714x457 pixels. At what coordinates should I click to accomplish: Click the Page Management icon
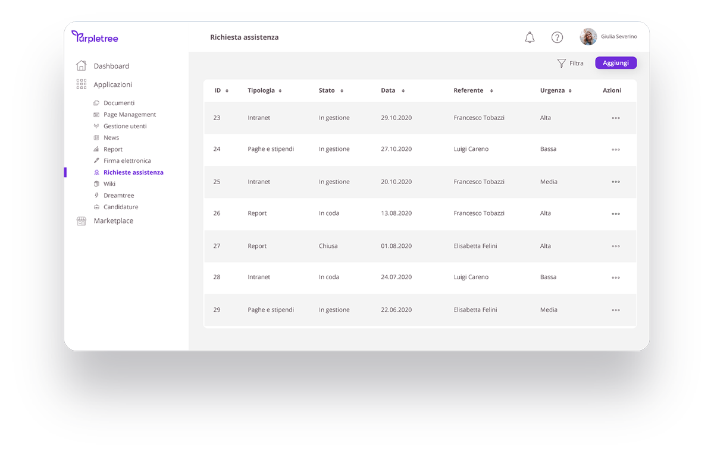coord(96,115)
